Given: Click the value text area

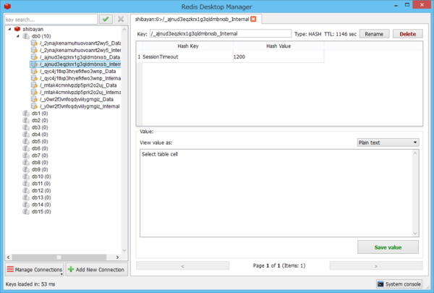Looking at the screenshot, I should pyautogui.click(x=276, y=193).
